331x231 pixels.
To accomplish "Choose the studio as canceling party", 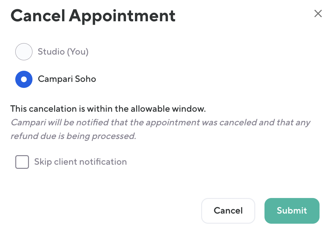I will click(x=24, y=52).
